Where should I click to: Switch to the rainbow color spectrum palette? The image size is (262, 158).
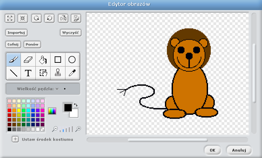click(52, 111)
